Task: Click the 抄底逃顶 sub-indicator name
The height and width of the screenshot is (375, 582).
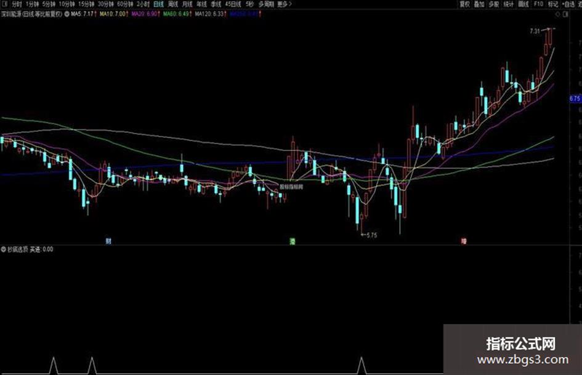Action: 18,249
